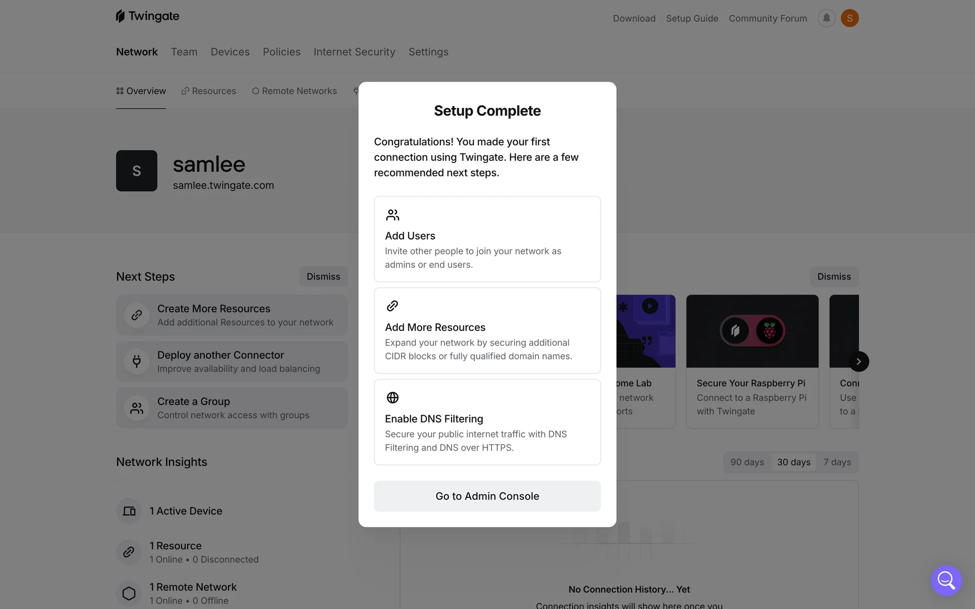Select the 30 days range option
The image size is (975, 609).
(x=794, y=462)
